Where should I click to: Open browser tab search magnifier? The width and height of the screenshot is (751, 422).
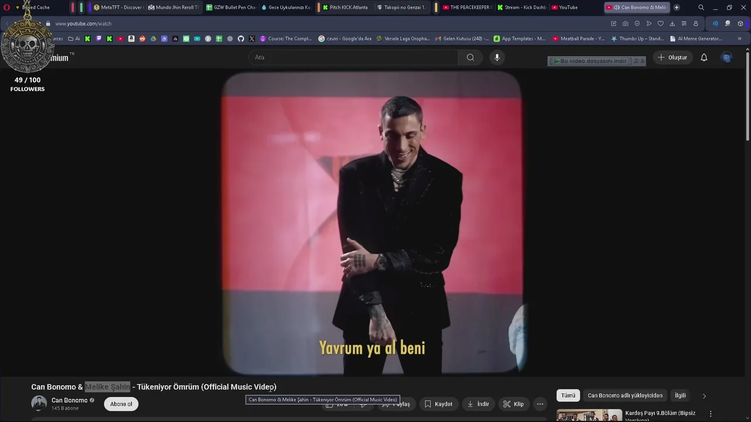tap(701, 8)
